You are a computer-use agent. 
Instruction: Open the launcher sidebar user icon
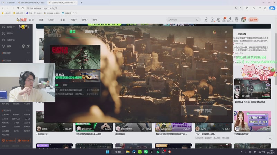click(226, 41)
